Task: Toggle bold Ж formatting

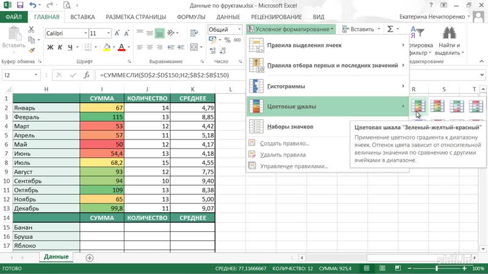Action: click(x=51, y=47)
